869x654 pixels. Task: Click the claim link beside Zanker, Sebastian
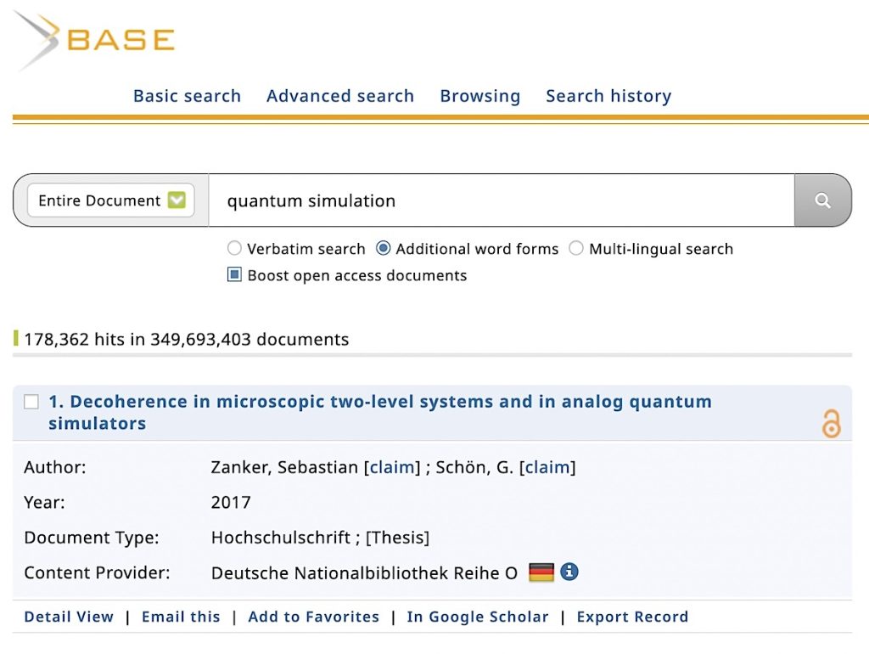tap(392, 466)
